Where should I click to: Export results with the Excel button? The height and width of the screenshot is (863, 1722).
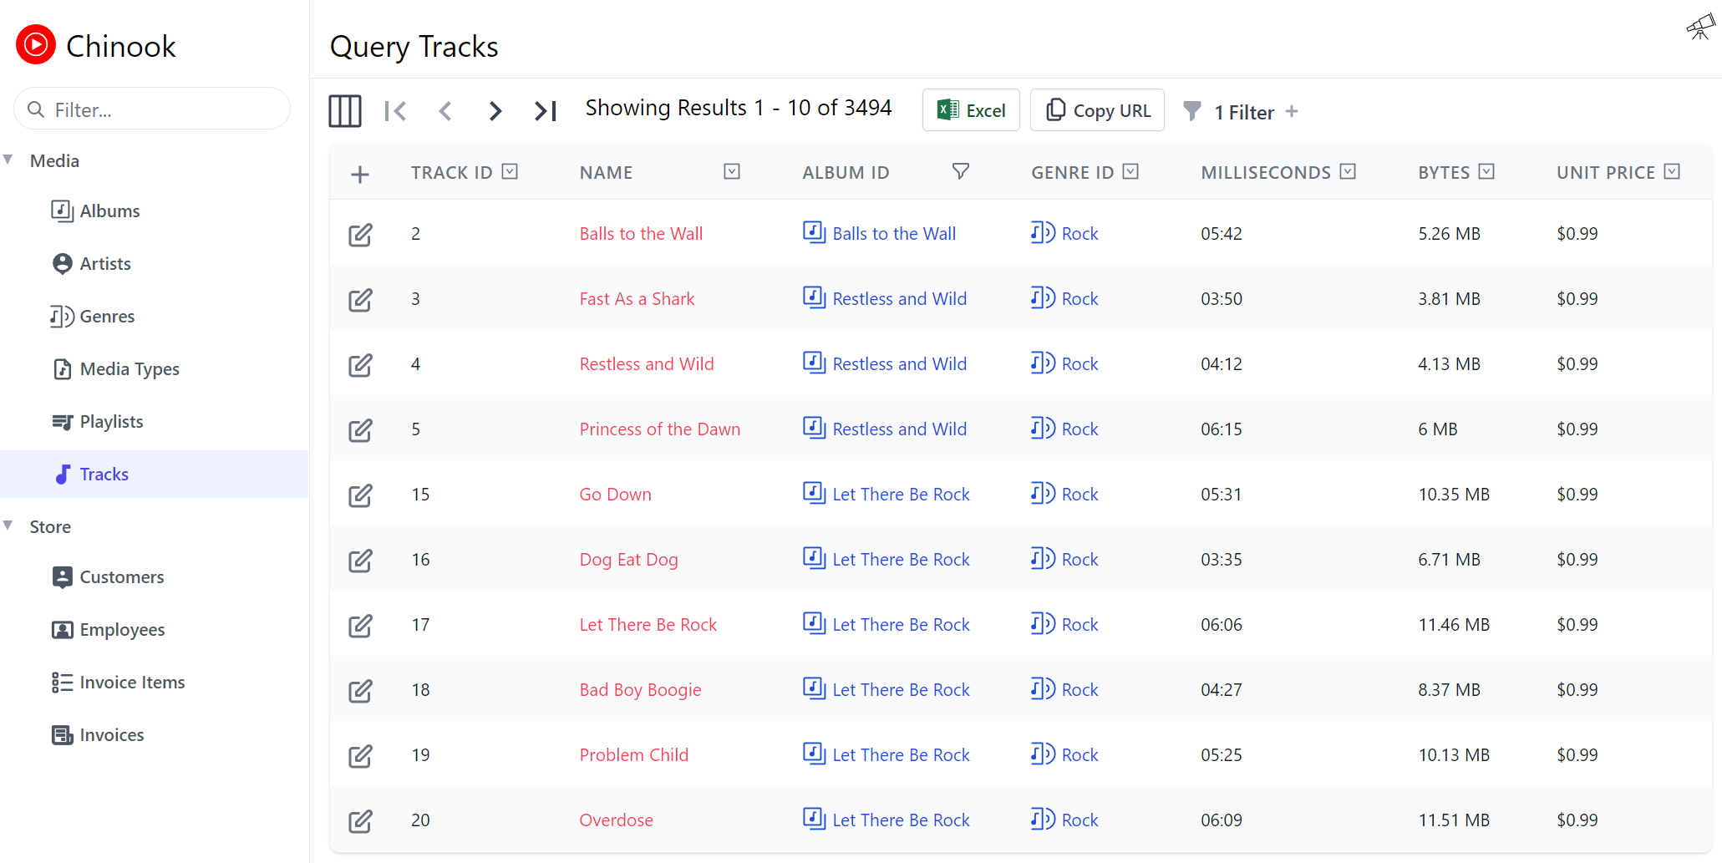pyautogui.click(x=971, y=110)
